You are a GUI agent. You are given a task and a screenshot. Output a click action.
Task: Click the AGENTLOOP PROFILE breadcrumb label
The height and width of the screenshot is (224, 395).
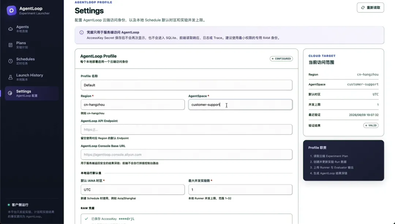93,2
